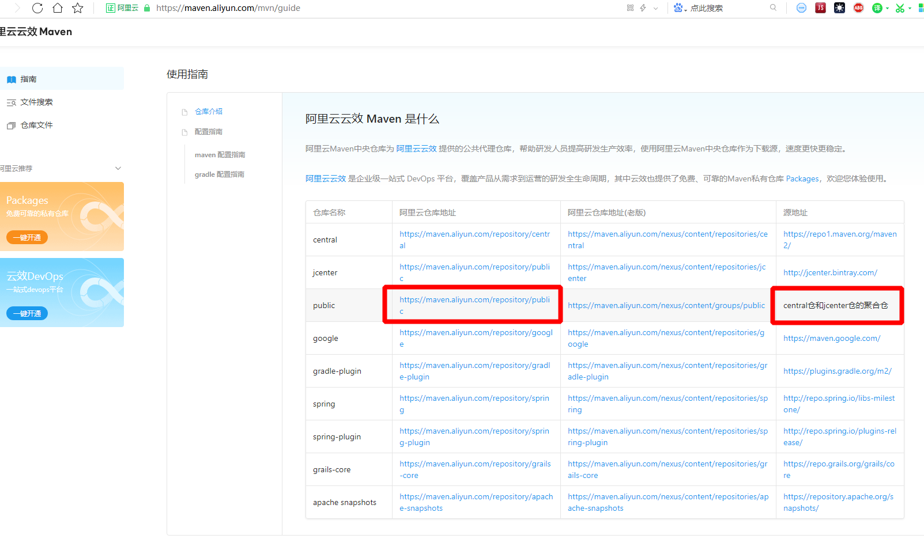The height and width of the screenshot is (539, 924).
Task: Click the dark brightness sun extension icon
Action: pyautogui.click(x=839, y=7)
